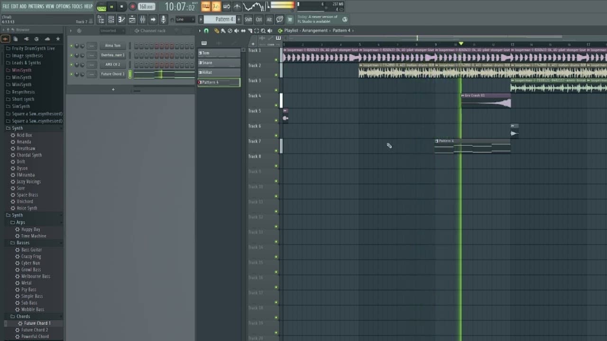
Task: Open the Line snap dropdown
Action: click(185, 19)
